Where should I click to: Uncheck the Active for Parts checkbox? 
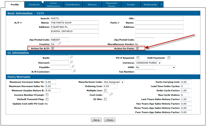(x=137, y=48)
